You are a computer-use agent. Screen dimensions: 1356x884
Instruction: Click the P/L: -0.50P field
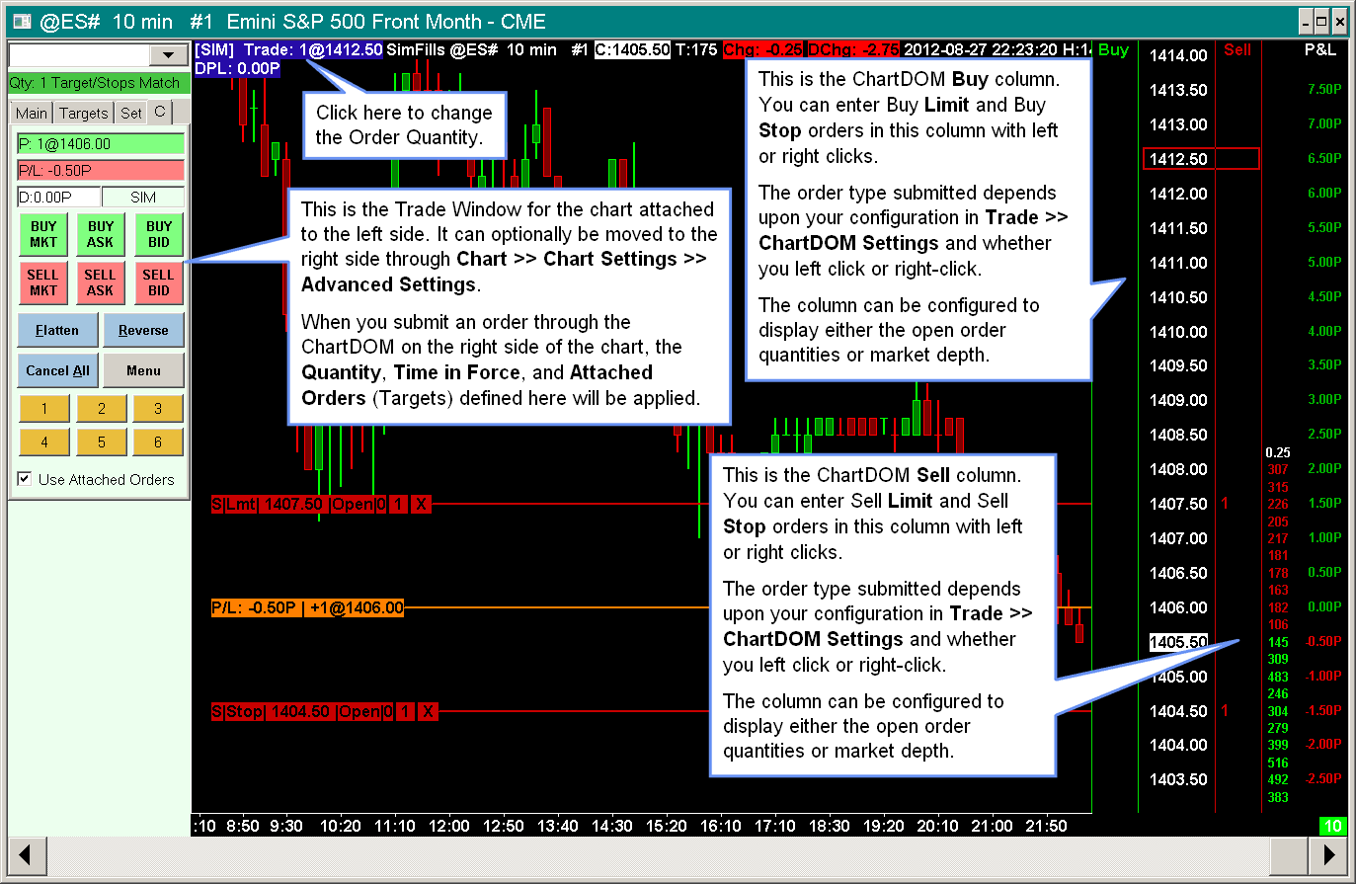click(x=101, y=171)
